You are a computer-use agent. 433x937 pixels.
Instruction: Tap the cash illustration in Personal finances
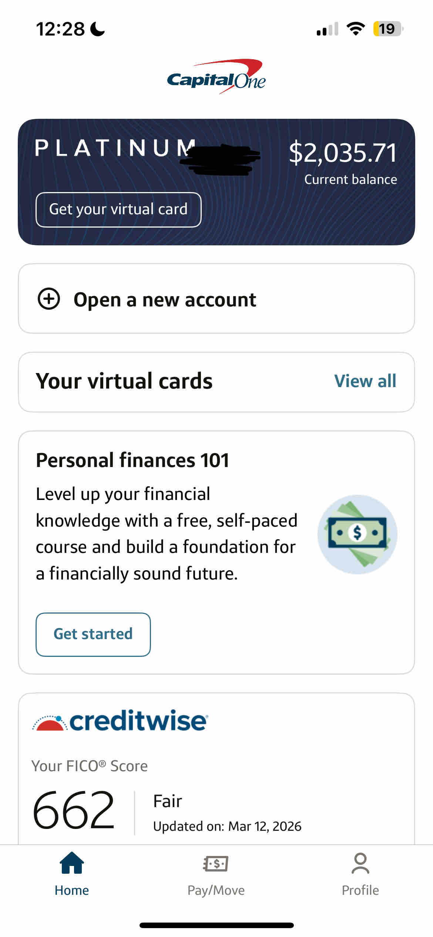[357, 534]
